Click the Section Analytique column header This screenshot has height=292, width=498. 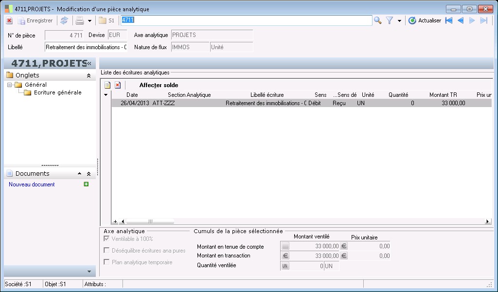189,95
